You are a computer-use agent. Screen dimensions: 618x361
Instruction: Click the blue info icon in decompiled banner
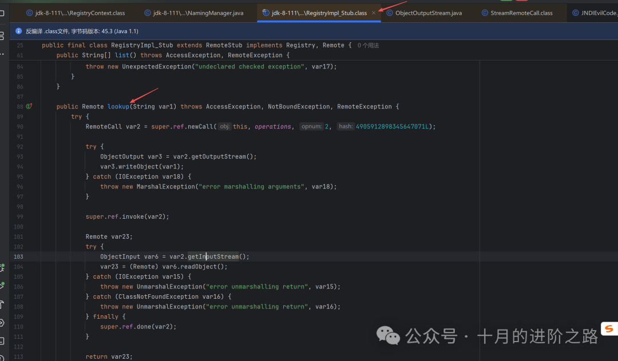[x=18, y=31]
